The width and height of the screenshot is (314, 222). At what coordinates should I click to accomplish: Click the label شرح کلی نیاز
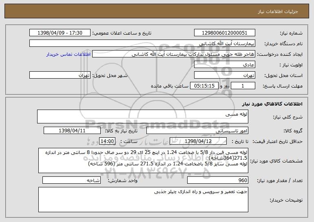[x=288, y=117]
